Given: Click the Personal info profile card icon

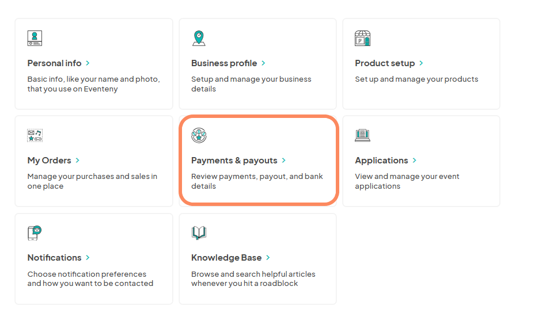Looking at the screenshot, I should pos(35,39).
